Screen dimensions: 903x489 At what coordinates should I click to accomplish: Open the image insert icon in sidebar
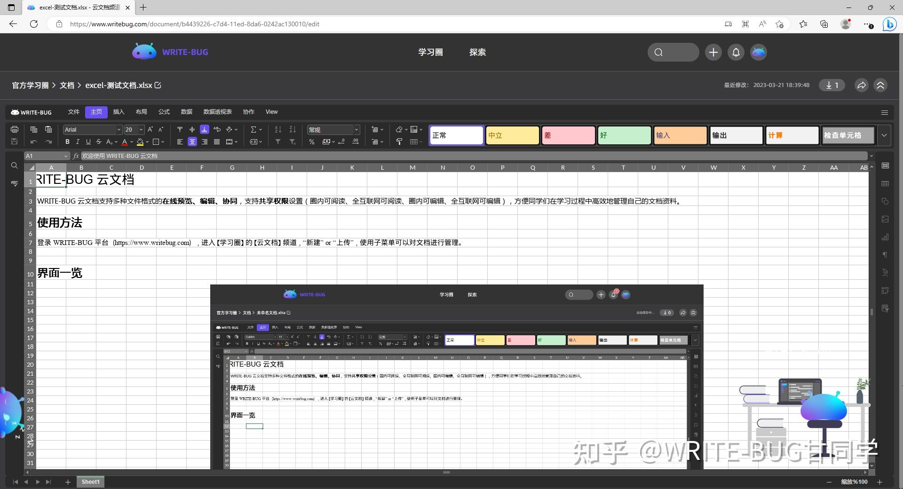(885, 219)
